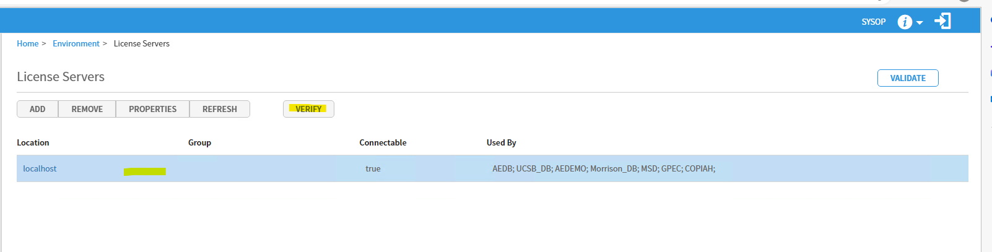This screenshot has width=992, height=252.
Task: Click the 'true' connectable cell
Action: (x=373, y=168)
